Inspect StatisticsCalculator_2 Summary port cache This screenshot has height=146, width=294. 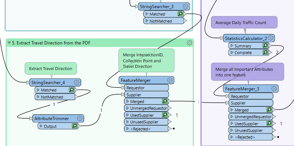coord(265,46)
